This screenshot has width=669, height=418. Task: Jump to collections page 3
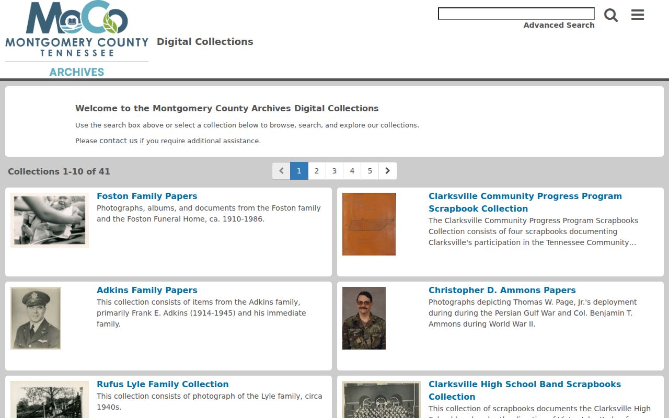(334, 171)
